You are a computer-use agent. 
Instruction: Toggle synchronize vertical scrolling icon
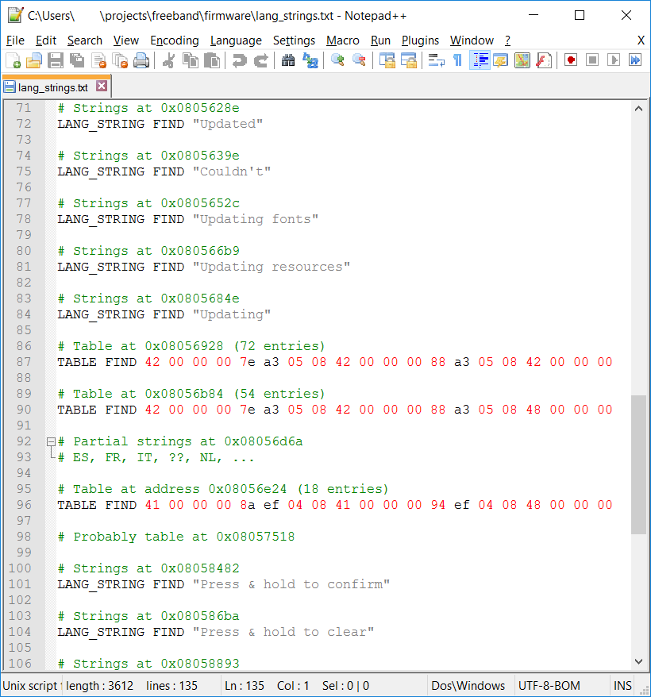(387, 60)
